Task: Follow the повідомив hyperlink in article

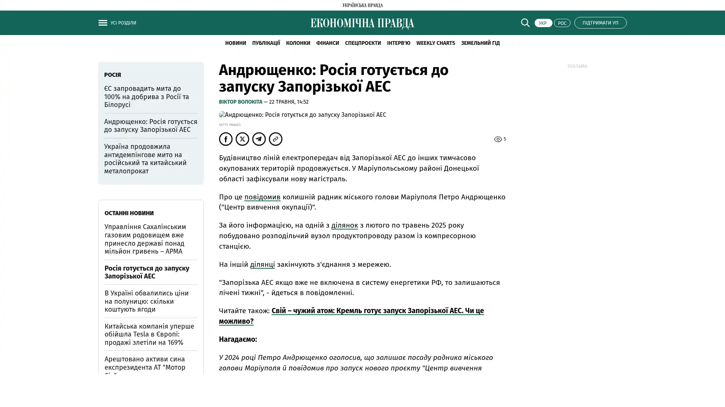Action: [262, 197]
